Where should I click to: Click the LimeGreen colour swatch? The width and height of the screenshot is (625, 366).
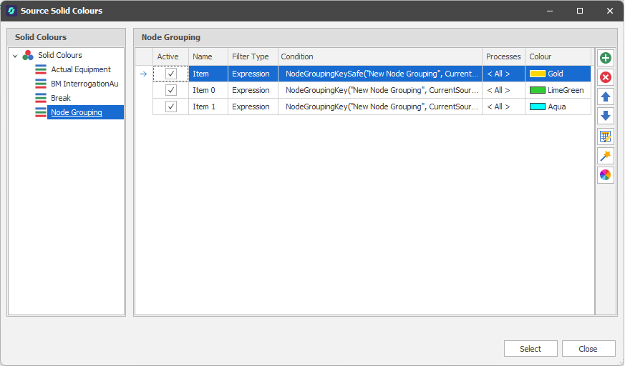[x=537, y=90]
